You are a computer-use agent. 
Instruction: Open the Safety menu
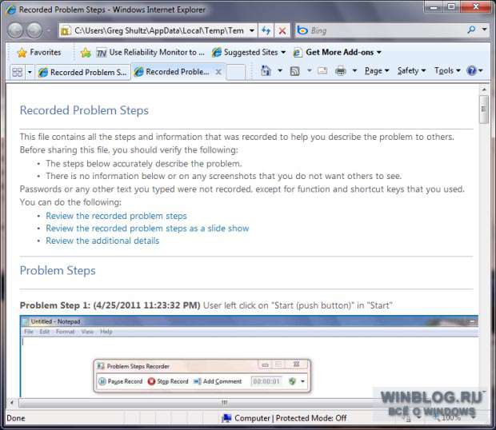[x=411, y=71]
